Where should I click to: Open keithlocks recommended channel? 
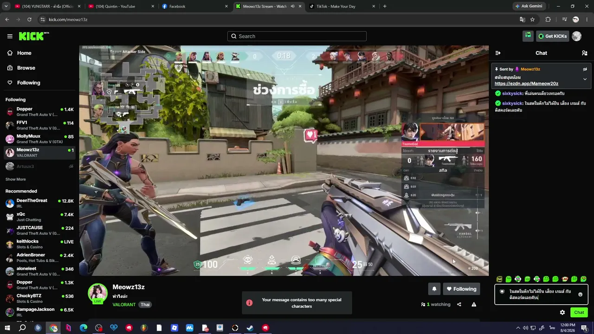click(x=39, y=244)
